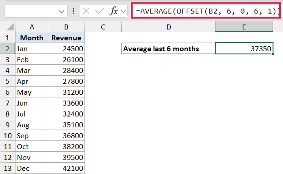Click revenue value 27800

point(66,81)
